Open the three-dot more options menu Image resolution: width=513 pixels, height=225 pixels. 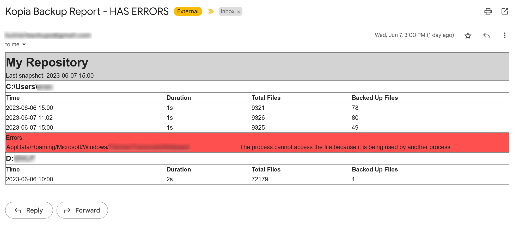click(x=505, y=35)
